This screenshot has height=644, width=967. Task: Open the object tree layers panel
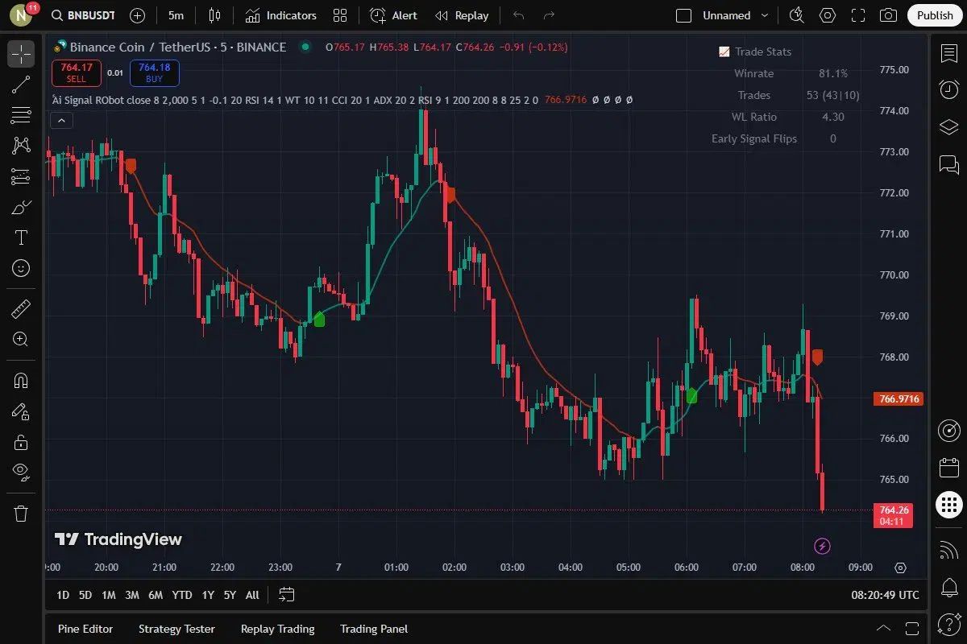949,127
